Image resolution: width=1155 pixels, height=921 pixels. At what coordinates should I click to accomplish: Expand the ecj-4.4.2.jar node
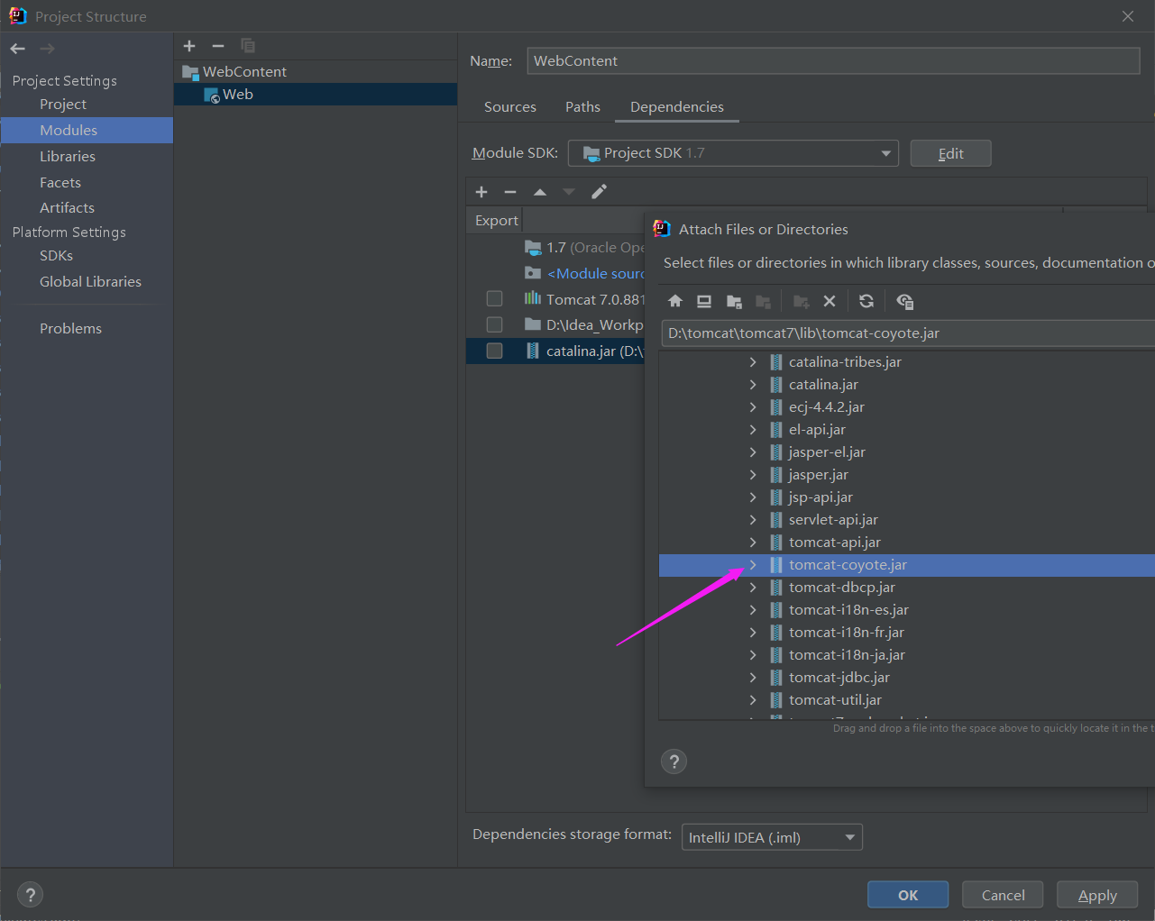pyautogui.click(x=753, y=407)
